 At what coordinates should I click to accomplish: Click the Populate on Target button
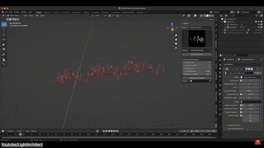(x=197, y=78)
